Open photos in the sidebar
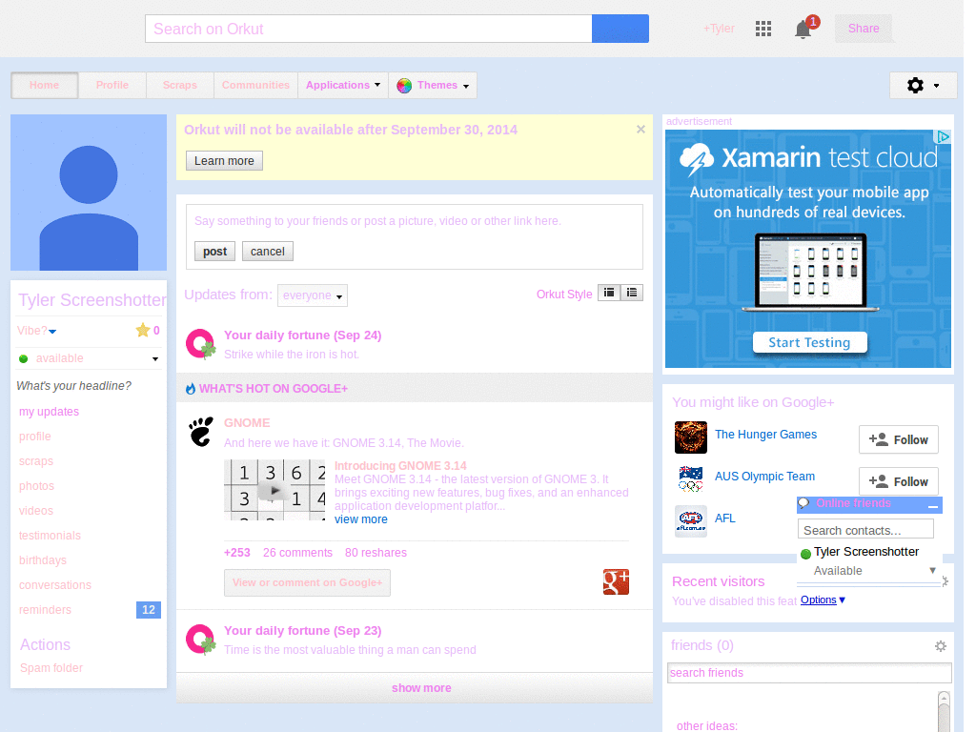 [x=37, y=485]
